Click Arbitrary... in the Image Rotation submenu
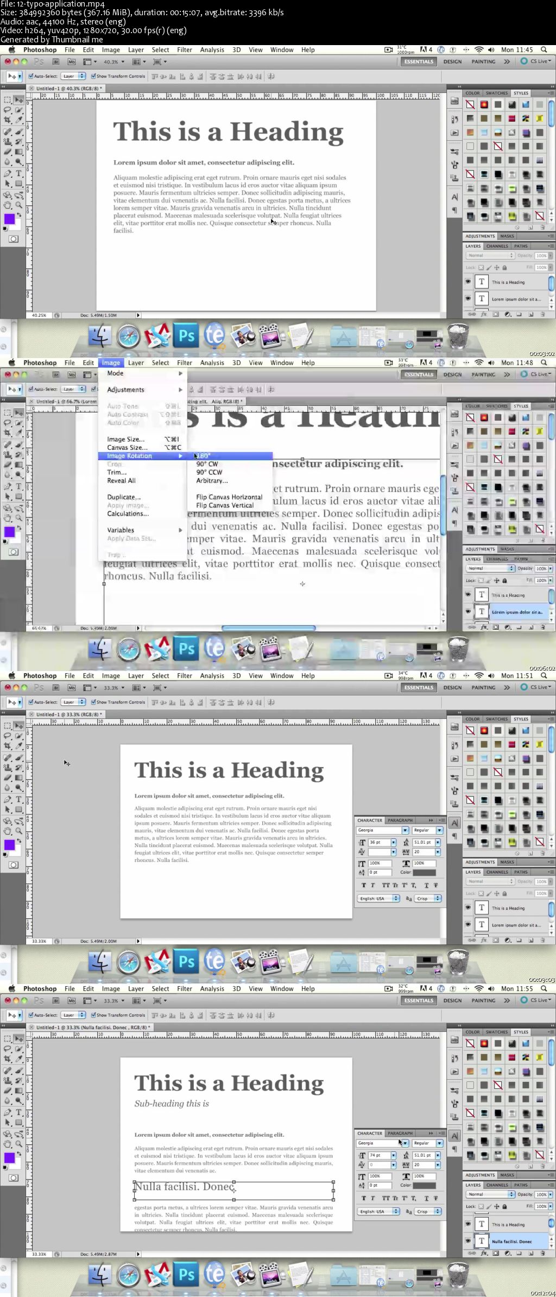Viewport: 556px width, 1297px height. [x=212, y=481]
